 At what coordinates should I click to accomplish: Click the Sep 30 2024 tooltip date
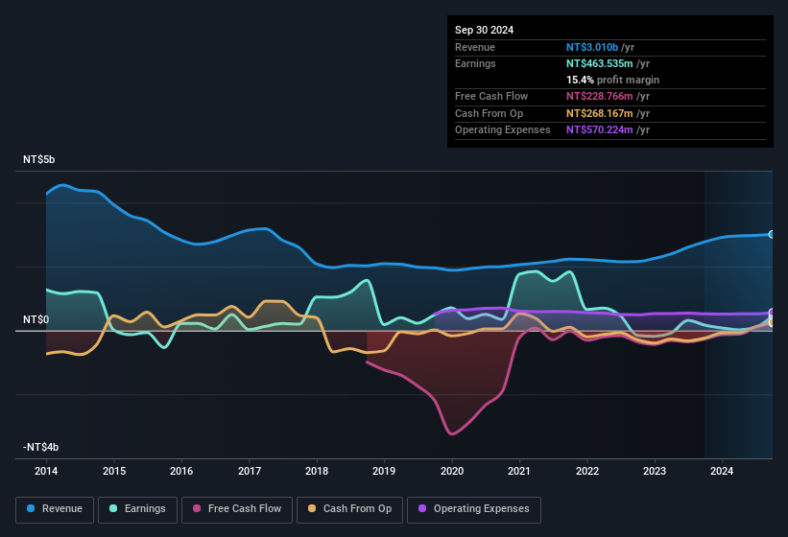[x=484, y=30]
